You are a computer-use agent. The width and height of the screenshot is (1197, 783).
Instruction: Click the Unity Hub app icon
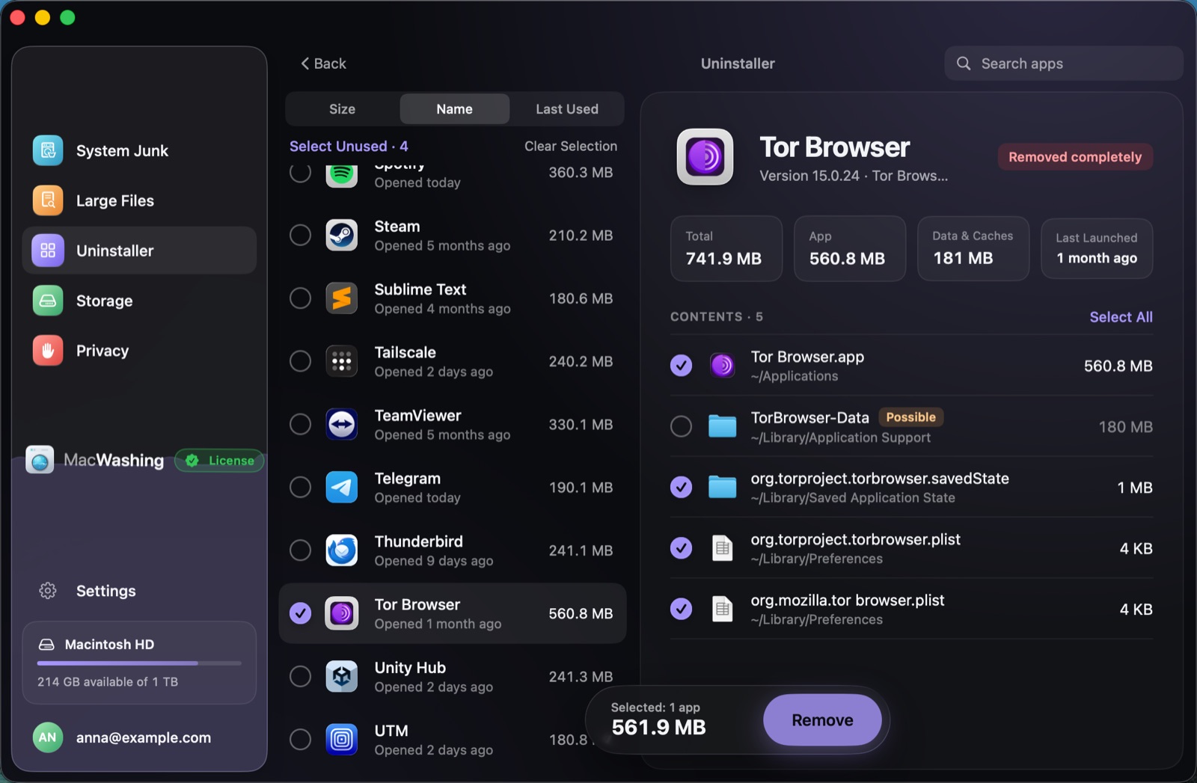pos(342,676)
